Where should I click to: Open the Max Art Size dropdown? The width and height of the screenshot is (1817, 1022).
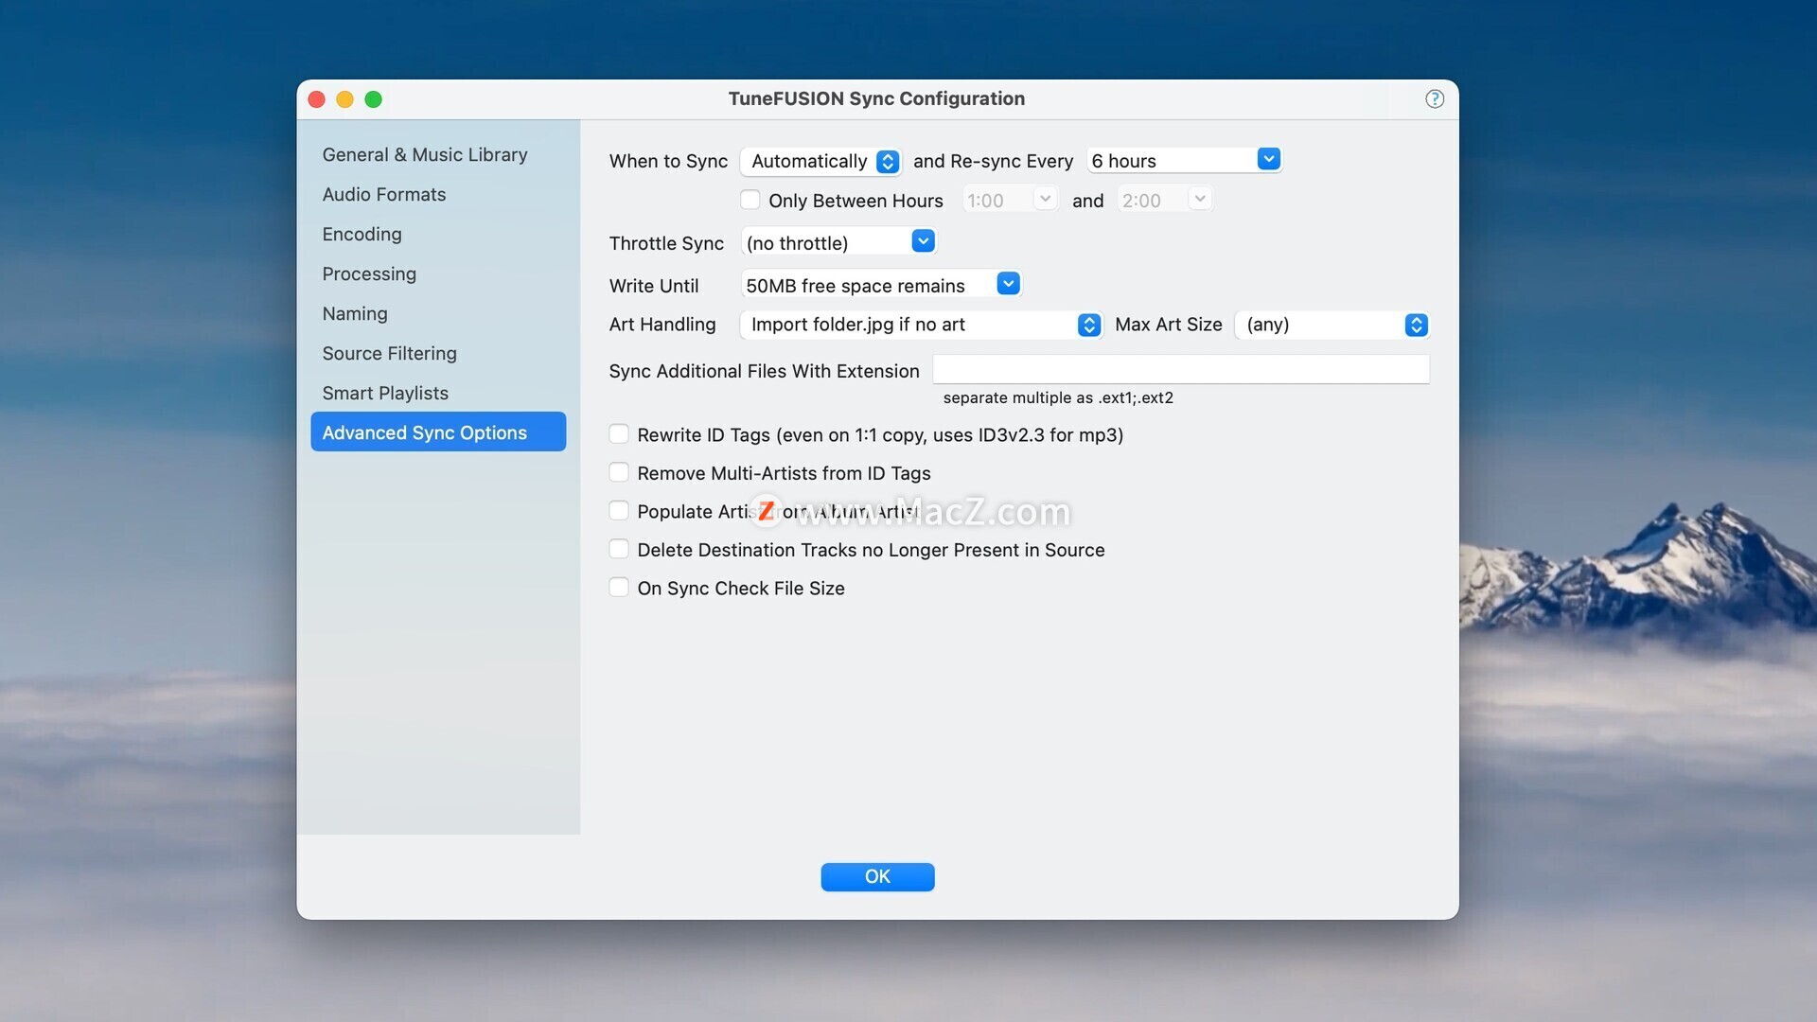tap(1332, 325)
